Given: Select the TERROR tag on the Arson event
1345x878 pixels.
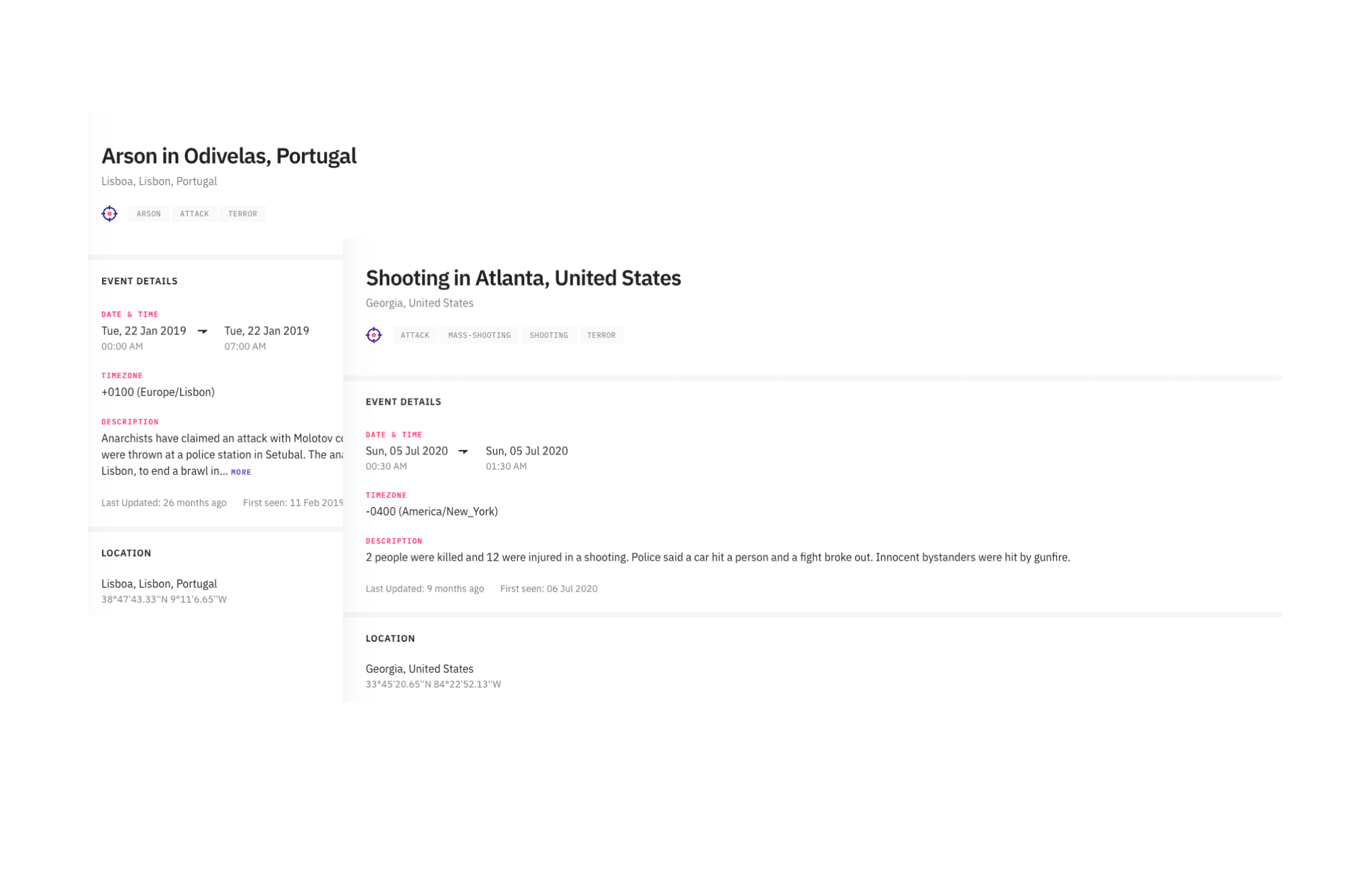Looking at the screenshot, I should 242,214.
